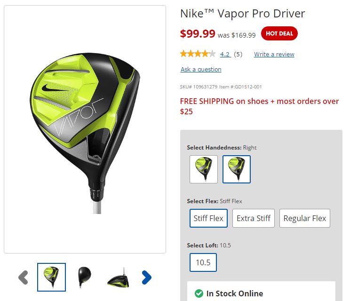Select the 10.5 loft option
Viewport: 350px width, 301px height.
pos(203,262)
